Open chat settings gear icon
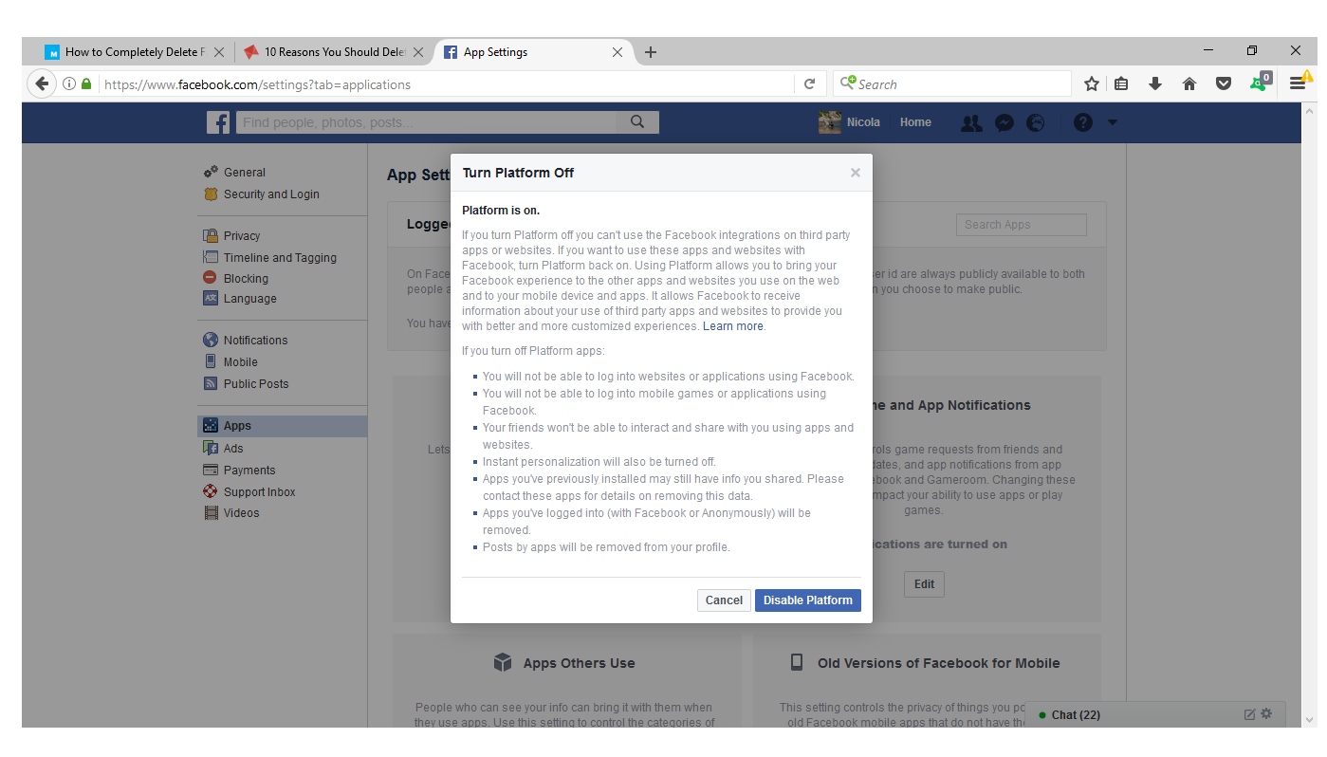This screenshot has height=757, width=1327. (x=1266, y=714)
